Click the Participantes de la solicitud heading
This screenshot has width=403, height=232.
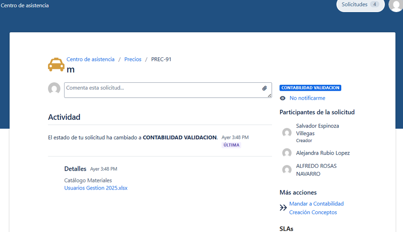pos(317,112)
